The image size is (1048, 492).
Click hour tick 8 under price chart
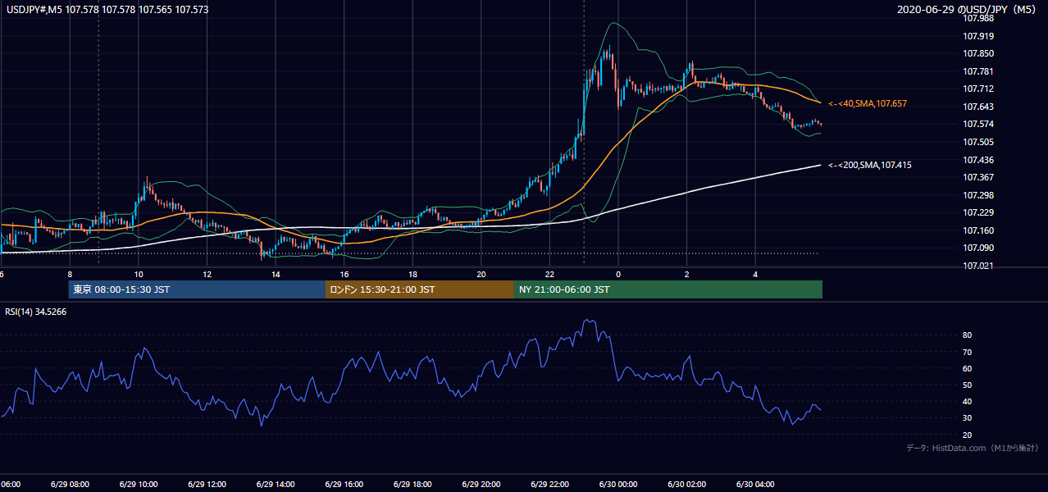click(70, 275)
